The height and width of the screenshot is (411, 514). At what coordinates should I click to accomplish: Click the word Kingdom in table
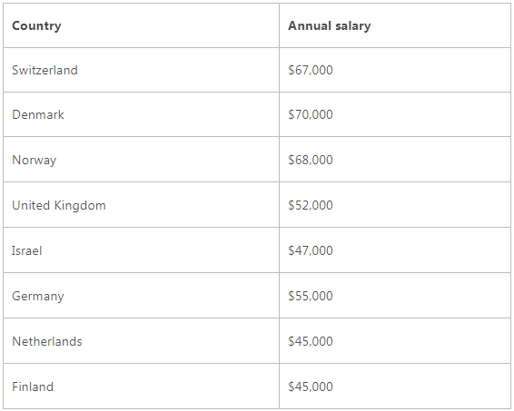80,206
